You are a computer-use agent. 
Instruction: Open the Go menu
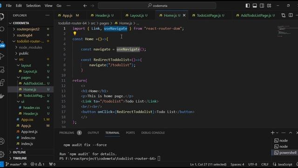(59, 6)
